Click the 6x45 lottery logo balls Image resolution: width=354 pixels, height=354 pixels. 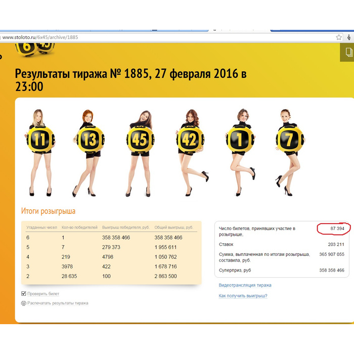[34, 48]
